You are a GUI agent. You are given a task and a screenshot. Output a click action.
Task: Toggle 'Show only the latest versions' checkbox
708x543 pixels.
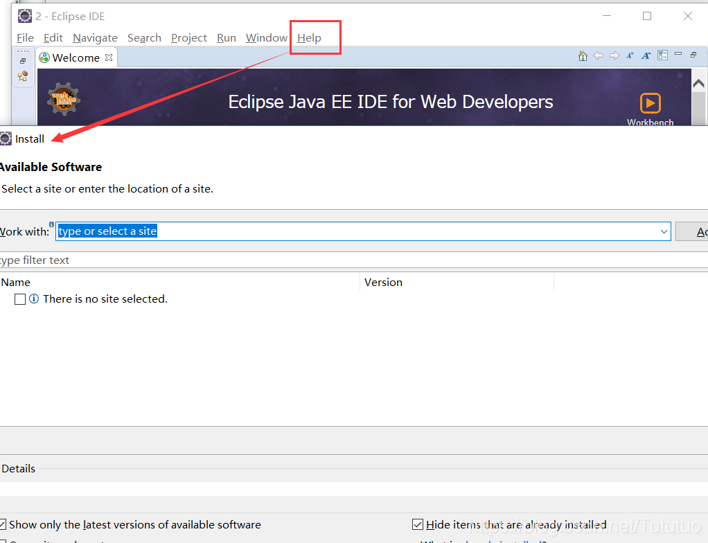click(2, 524)
